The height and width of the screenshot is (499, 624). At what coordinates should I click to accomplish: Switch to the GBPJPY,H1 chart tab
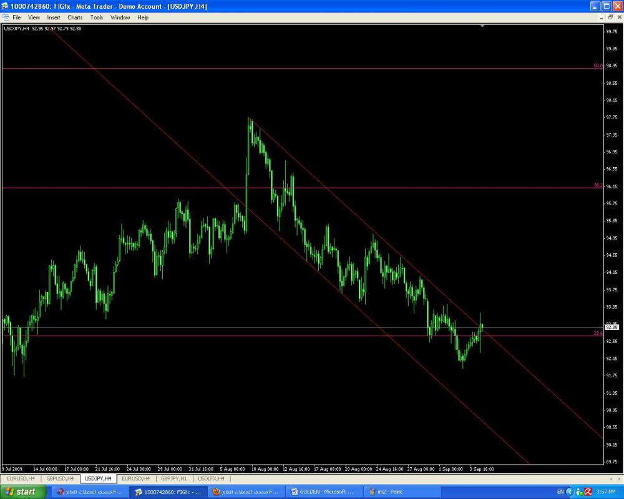pyautogui.click(x=173, y=478)
